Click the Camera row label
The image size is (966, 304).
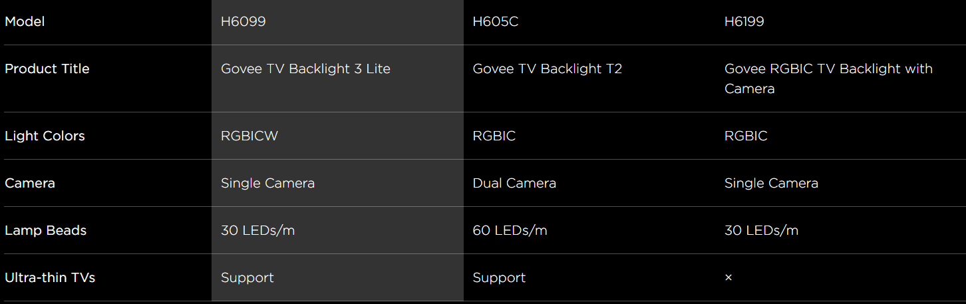pos(30,183)
